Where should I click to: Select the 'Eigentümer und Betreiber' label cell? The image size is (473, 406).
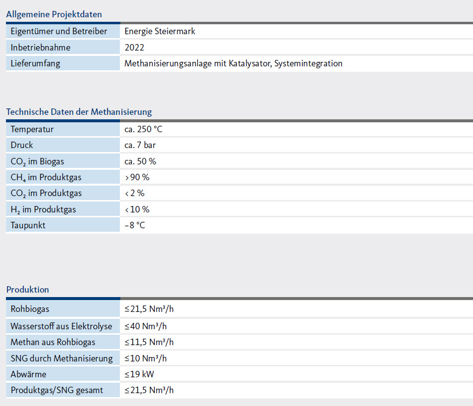[59, 32]
